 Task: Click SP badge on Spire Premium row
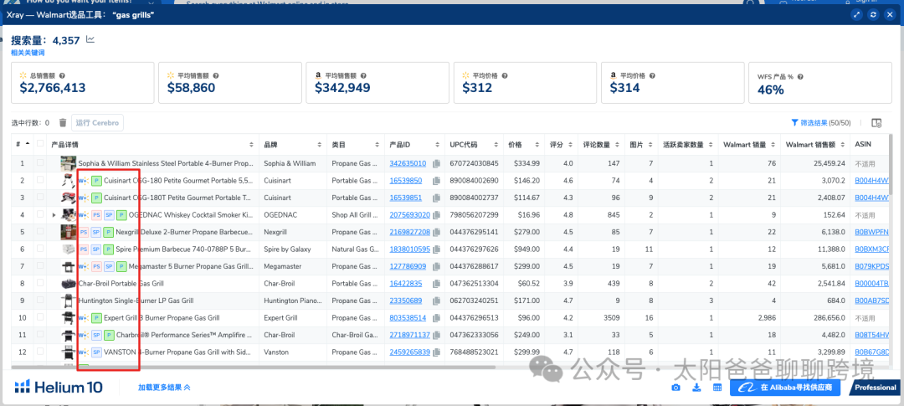pyautogui.click(x=95, y=249)
